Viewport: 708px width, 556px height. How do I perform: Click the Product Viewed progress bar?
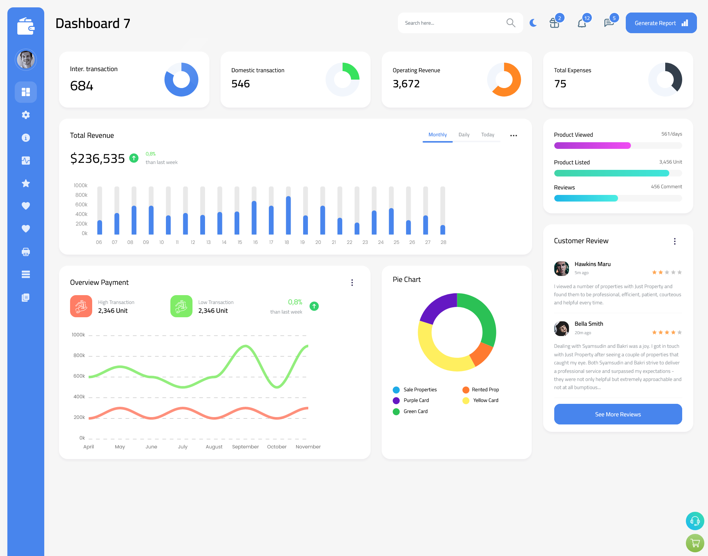tap(618, 146)
